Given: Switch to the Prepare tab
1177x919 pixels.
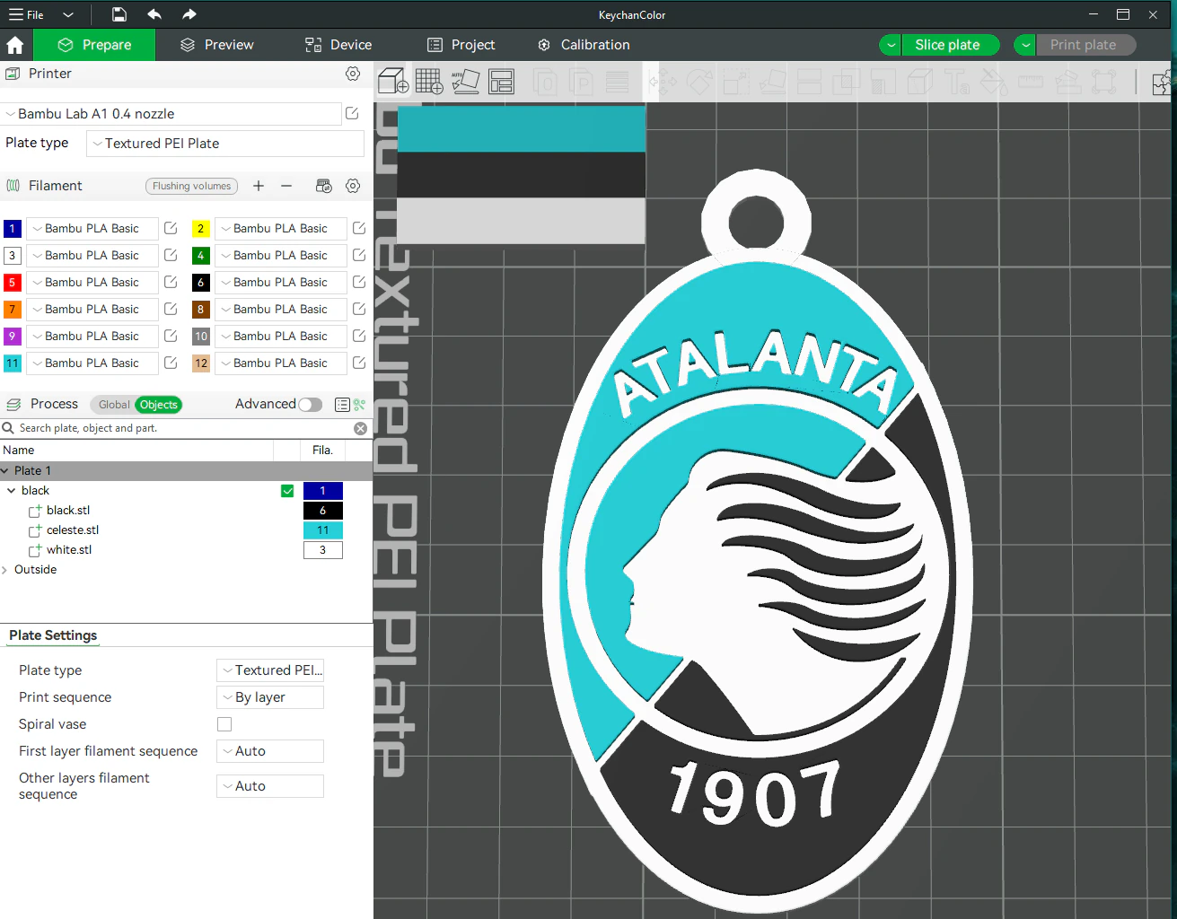Looking at the screenshot, I should pos(94,45).
